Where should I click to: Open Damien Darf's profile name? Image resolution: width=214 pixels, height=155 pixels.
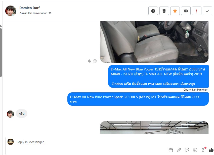point(29,8)
